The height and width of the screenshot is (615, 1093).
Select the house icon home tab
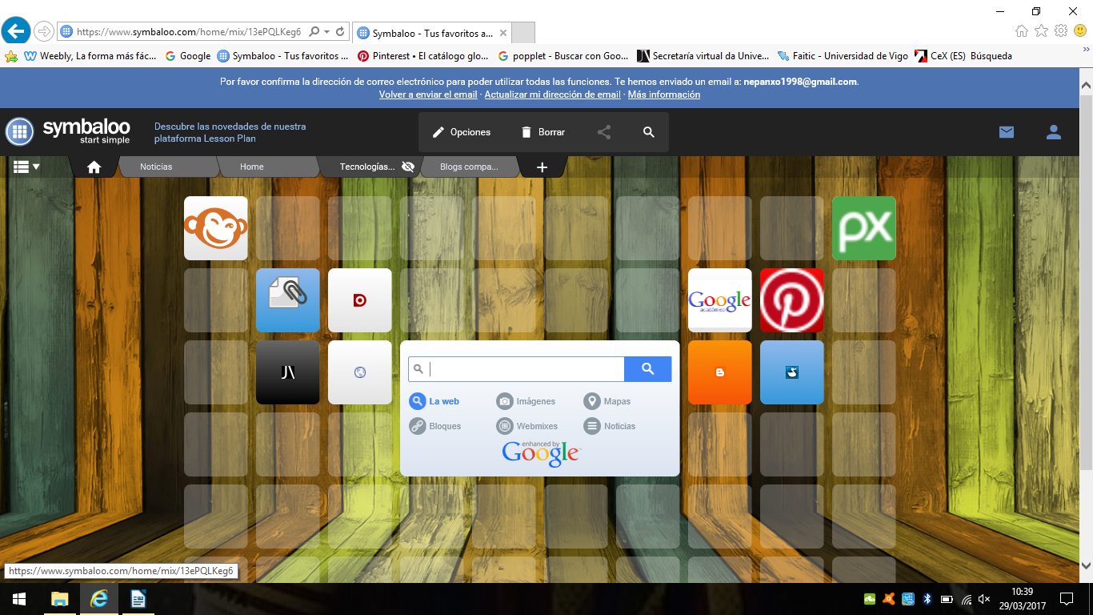(94, 167)
